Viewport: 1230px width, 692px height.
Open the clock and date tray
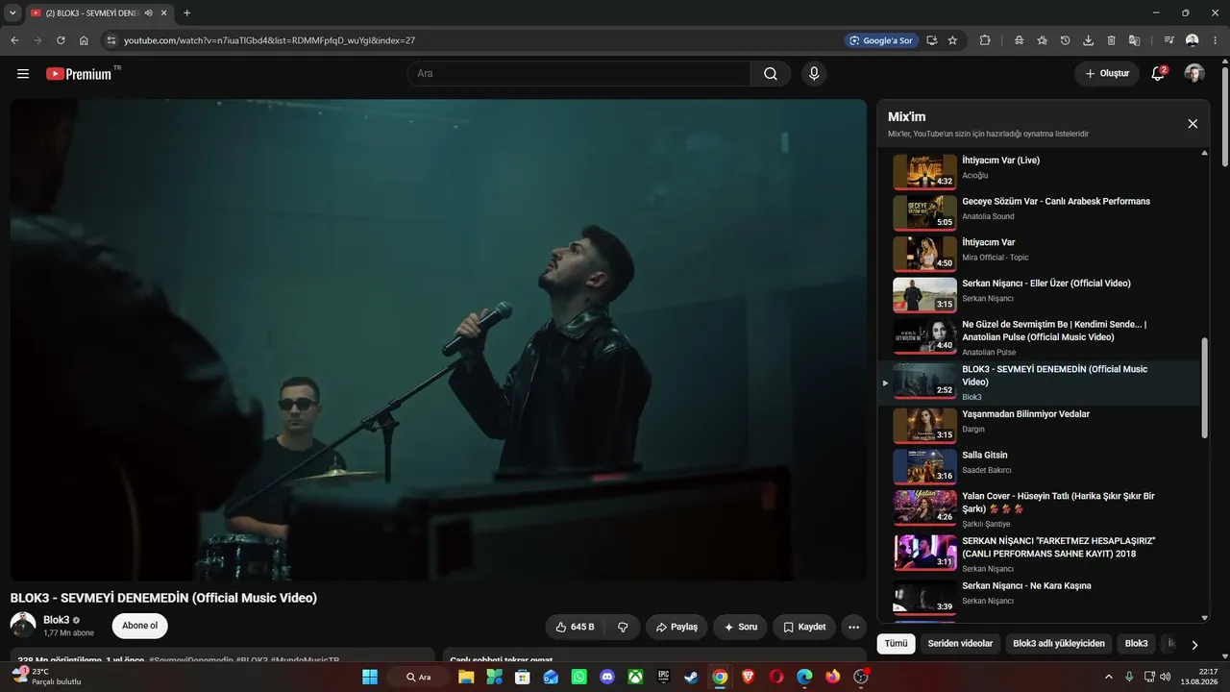1200,677
